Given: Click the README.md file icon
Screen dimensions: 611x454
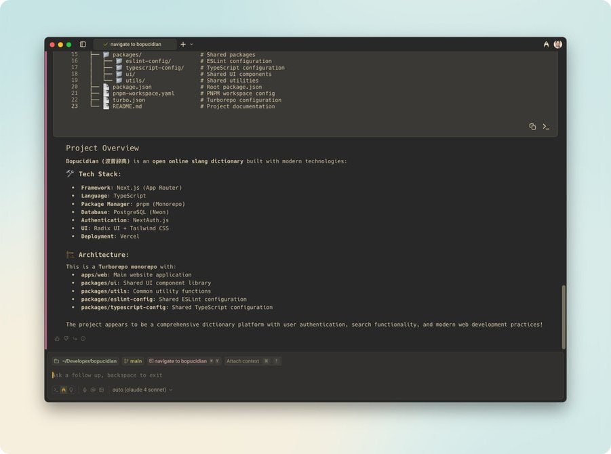Looking at the screenshot, I should [x=106, y=106].
